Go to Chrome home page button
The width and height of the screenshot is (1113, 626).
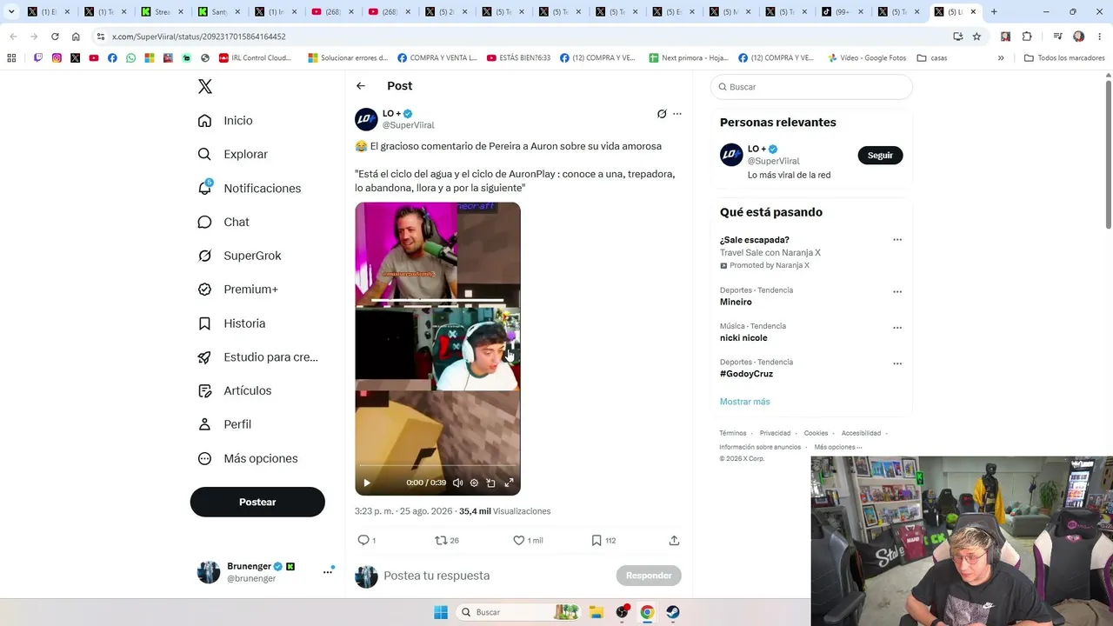(x=76, y=37)
